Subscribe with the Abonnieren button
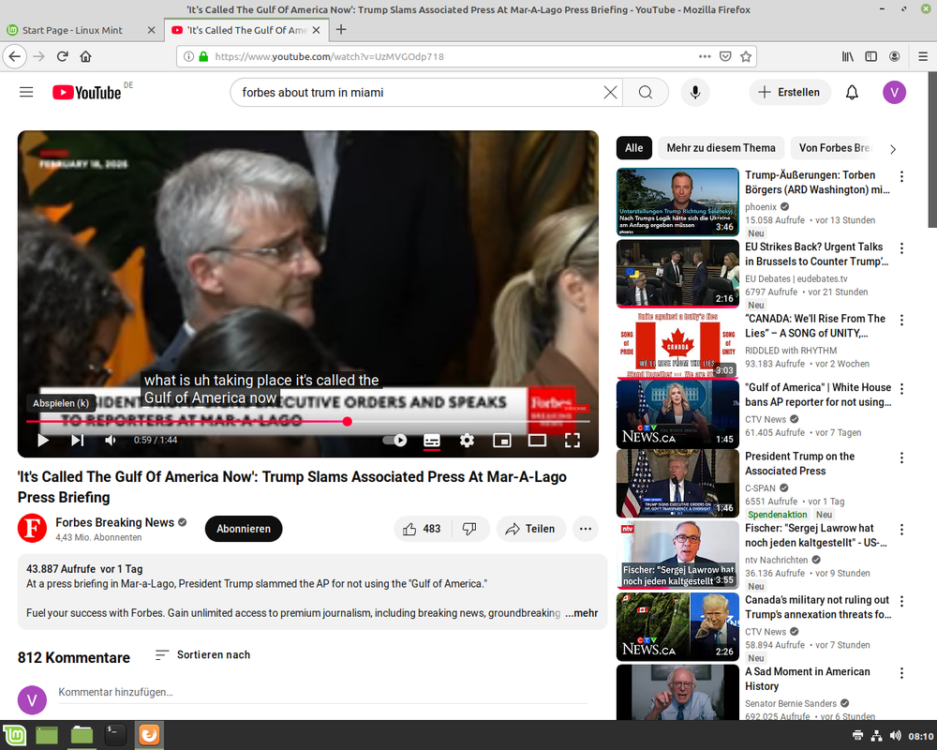 pyautogui.click(x=244, y=529)
